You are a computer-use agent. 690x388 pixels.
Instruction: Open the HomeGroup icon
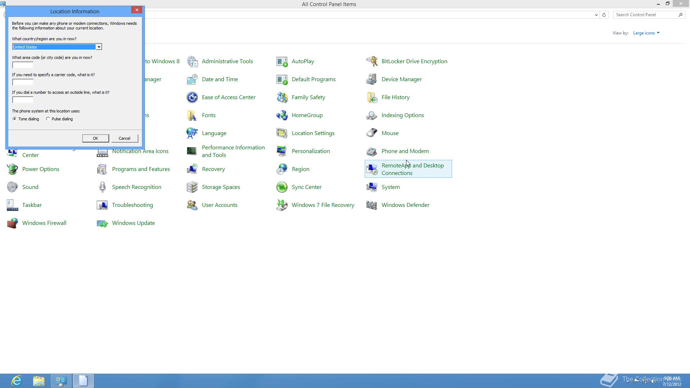pos(282,115)
